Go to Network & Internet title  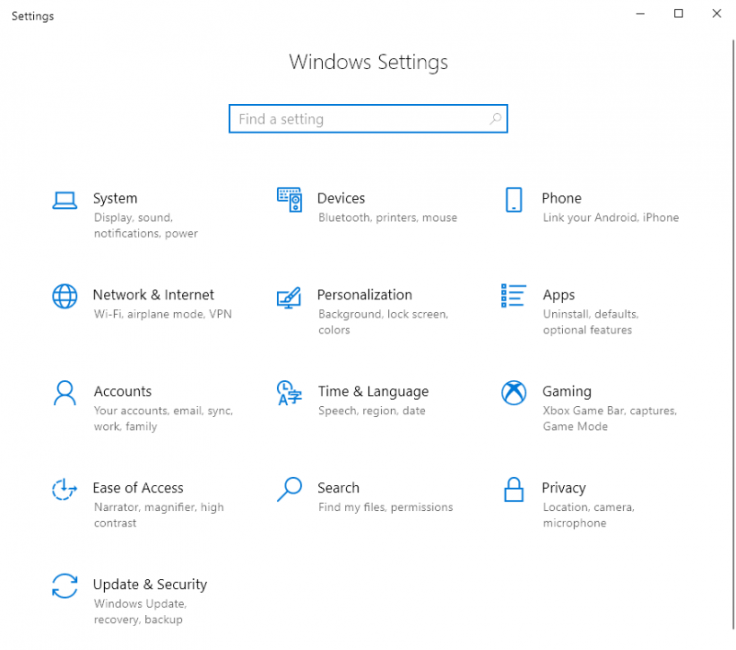(x=154, y=295)
